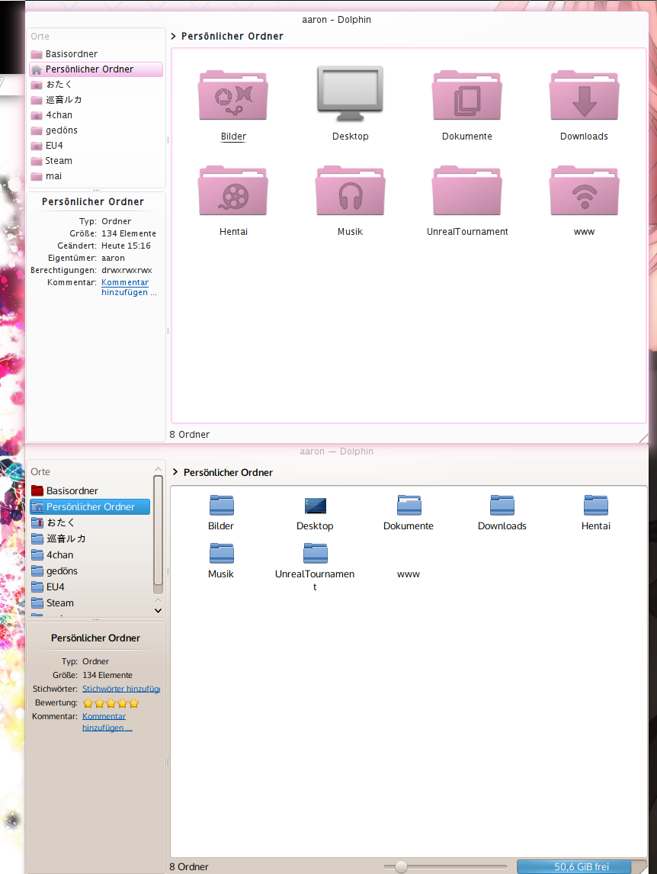Open the blue Musik folder icon
657x874 pixels.
221,553
